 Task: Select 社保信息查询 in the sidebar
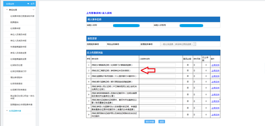[x=16, y=83]
